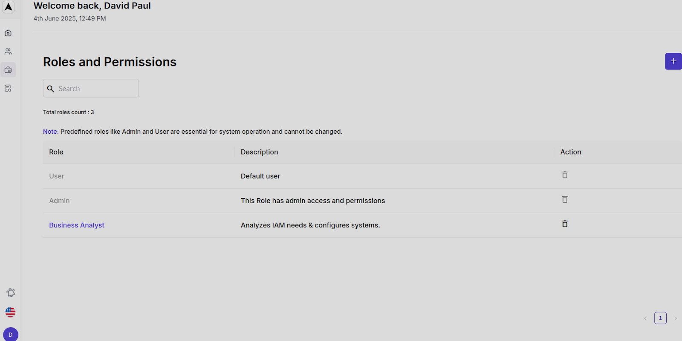Open the notifications bell
Viewport: 682px width, 341px height.
(x=10, y=292)
